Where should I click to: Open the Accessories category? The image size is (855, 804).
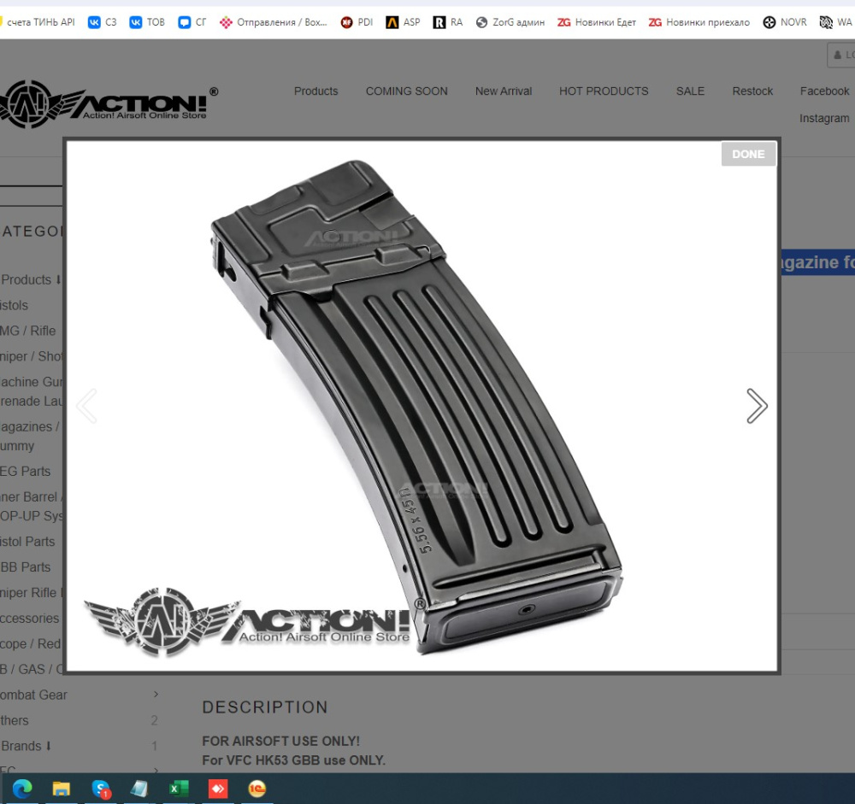[x=29, y=618]
